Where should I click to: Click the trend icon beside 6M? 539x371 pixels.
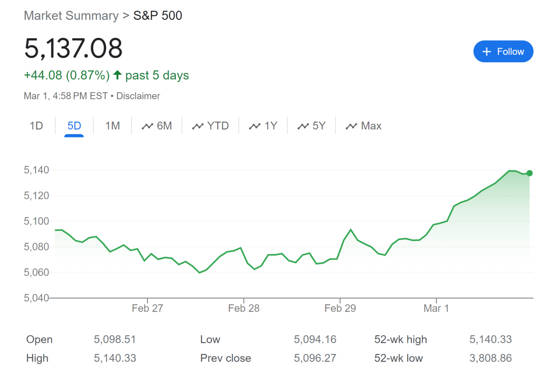click(x=147, y=126)
